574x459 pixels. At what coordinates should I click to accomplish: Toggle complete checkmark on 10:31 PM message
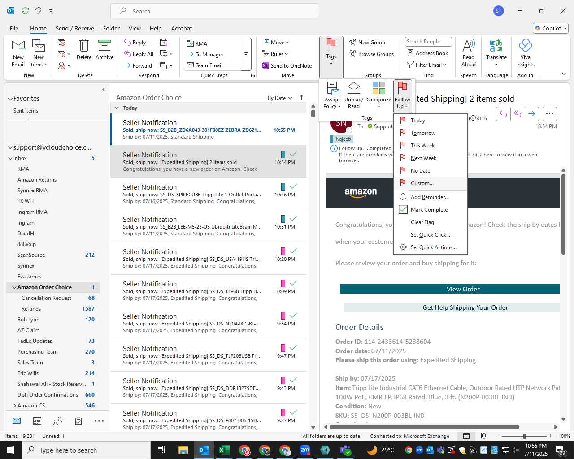pos(293,219)
